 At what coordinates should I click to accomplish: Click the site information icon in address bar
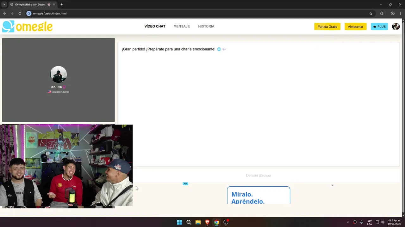[x=29, y=14]
